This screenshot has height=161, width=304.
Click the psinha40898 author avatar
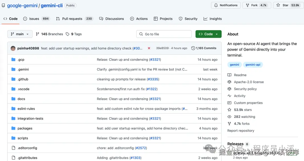(13, 48)
